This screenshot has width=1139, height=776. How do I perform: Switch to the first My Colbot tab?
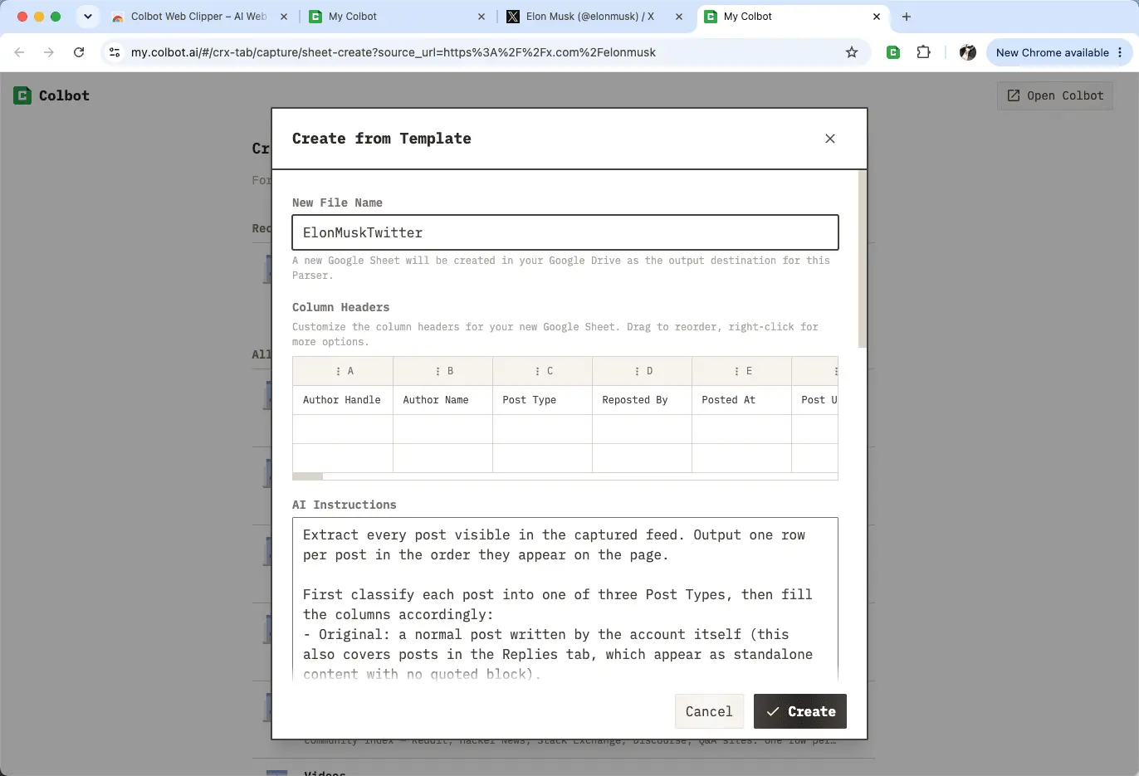(x=397, y=17)
